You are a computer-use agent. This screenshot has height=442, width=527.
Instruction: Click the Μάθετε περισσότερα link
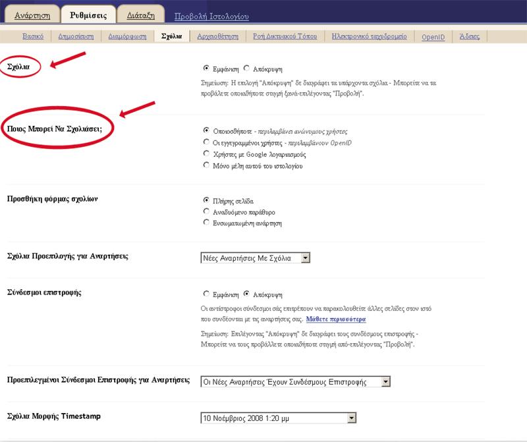pos(335,319)
